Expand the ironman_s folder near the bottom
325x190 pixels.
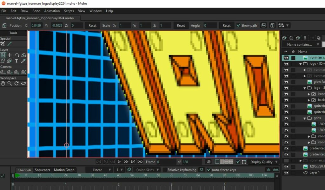pos(301,161)
